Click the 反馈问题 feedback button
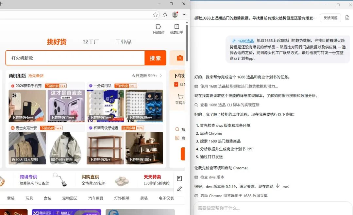This screenshot has height=215, width=353. click(x=330, y=18)
